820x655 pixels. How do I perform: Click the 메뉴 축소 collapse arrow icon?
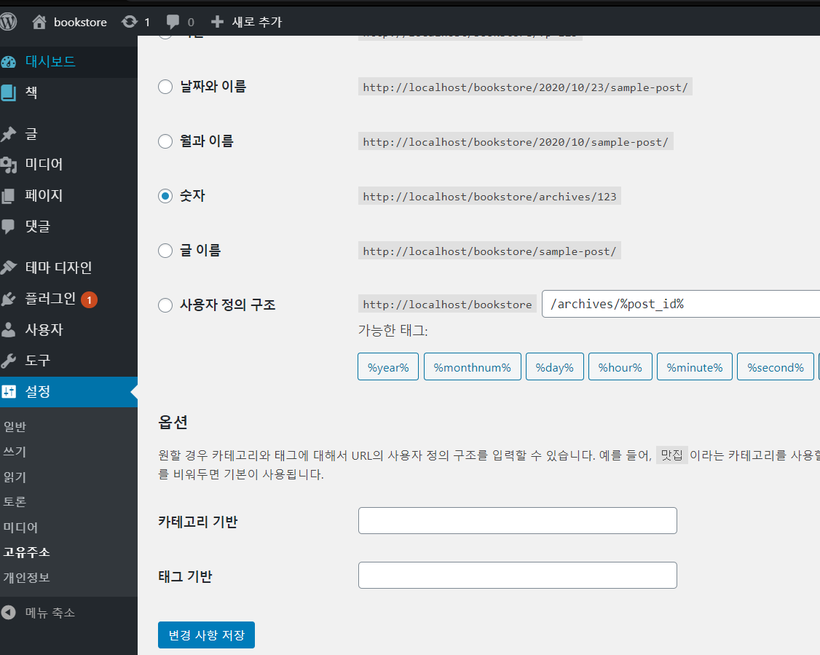coord(8,612)
